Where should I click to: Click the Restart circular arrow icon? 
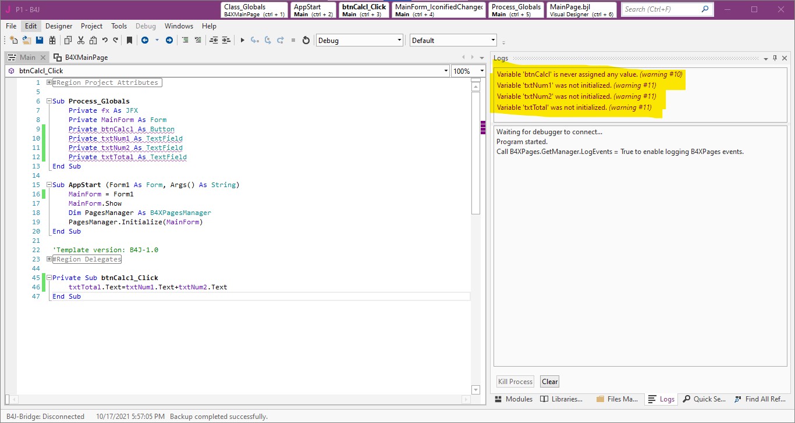pos(306,40)
